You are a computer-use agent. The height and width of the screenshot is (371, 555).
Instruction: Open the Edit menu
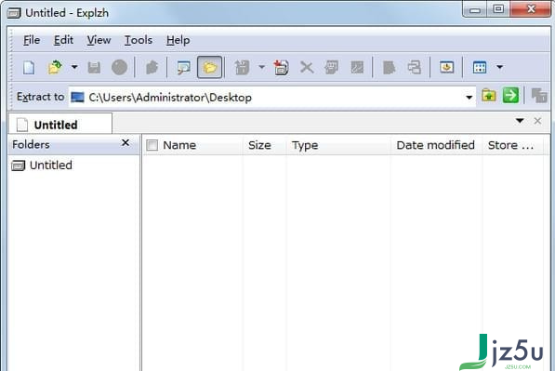63,40
